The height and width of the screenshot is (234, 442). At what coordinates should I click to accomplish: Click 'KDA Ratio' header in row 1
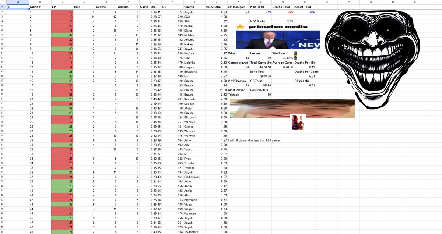(216, 7)
